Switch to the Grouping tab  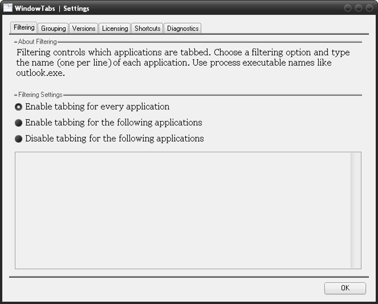[53, 28]
